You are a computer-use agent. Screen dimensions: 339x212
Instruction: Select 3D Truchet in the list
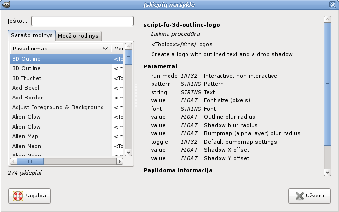click(x=27, y=78)
